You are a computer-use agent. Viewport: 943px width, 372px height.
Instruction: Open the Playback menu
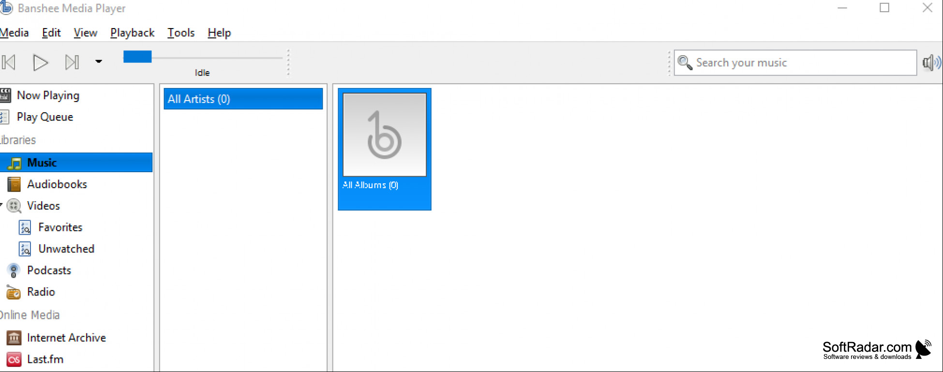click(x=132, y=33)
